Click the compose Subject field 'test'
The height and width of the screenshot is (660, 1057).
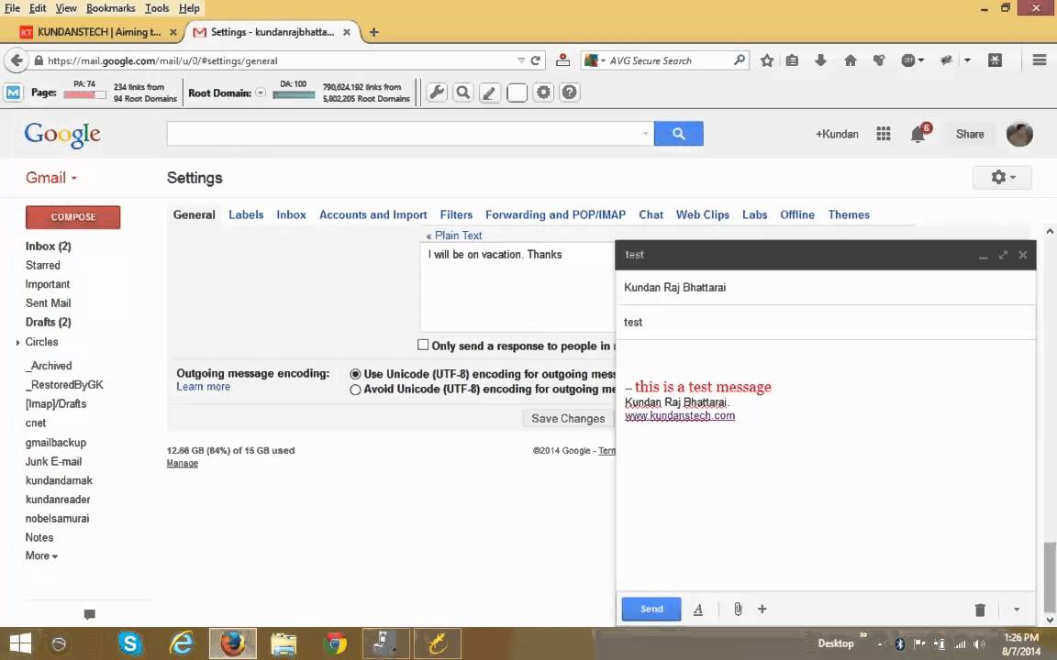point(825,322)
